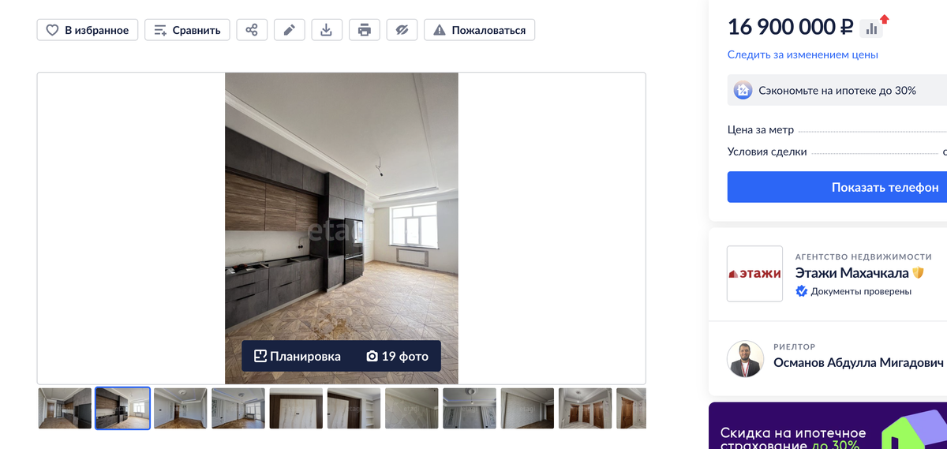Click the gold shield badge by agency name
The width and height of the screenshot is (947, 449).
tap(918, 273)
